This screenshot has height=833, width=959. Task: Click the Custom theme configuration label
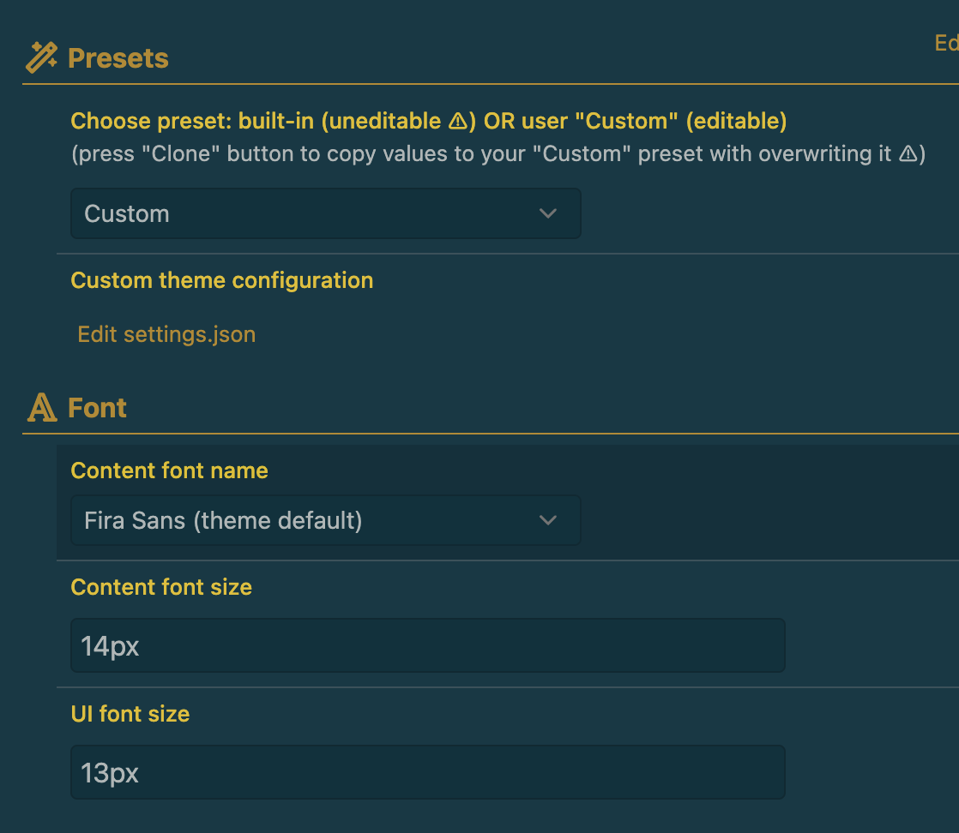point(222,280)
